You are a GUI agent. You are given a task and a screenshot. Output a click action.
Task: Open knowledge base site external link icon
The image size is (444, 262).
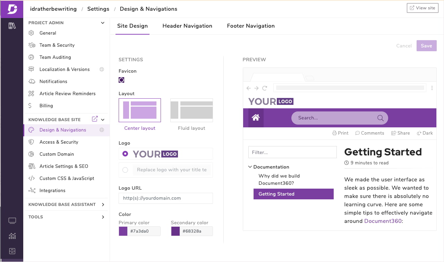94,119
